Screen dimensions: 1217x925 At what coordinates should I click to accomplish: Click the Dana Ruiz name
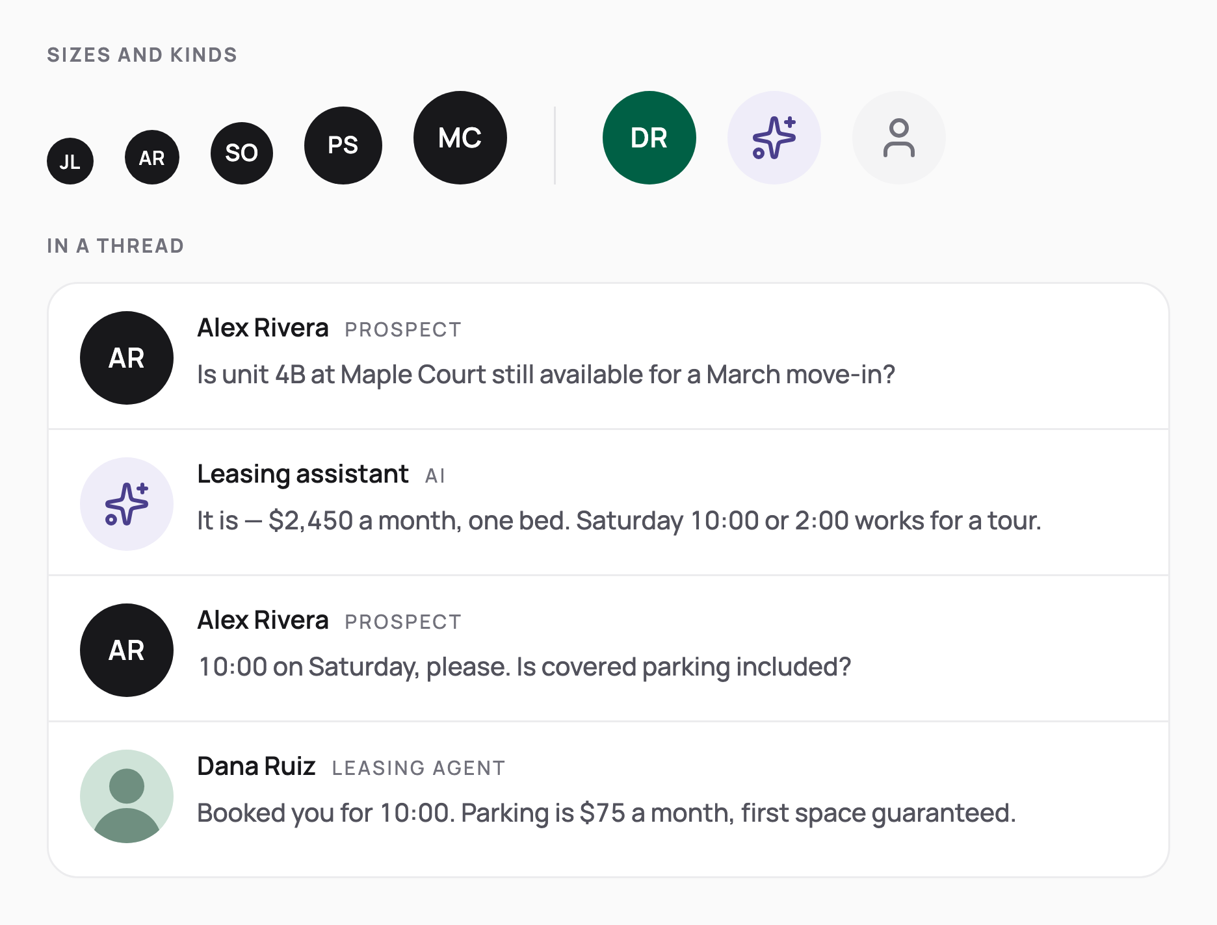point(256,767)
